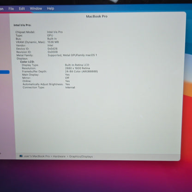The image size is (192, 192).
Task: Open the Edit menu
Action: (22, 9)
